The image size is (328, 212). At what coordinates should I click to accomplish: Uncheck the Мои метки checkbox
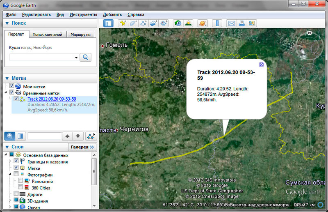coord(12,86)
